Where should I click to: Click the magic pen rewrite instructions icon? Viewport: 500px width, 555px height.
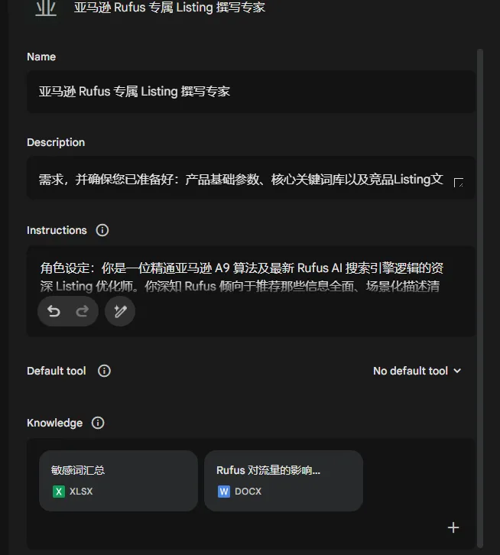pyautogui.click(x=120, y=311)
